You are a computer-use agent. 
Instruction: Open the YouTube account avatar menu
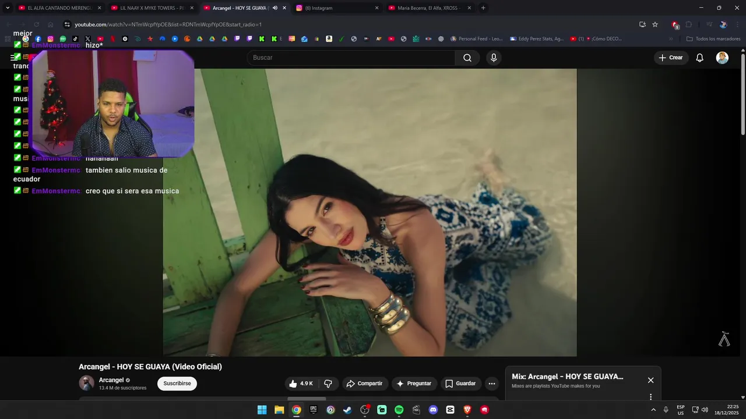722,58
